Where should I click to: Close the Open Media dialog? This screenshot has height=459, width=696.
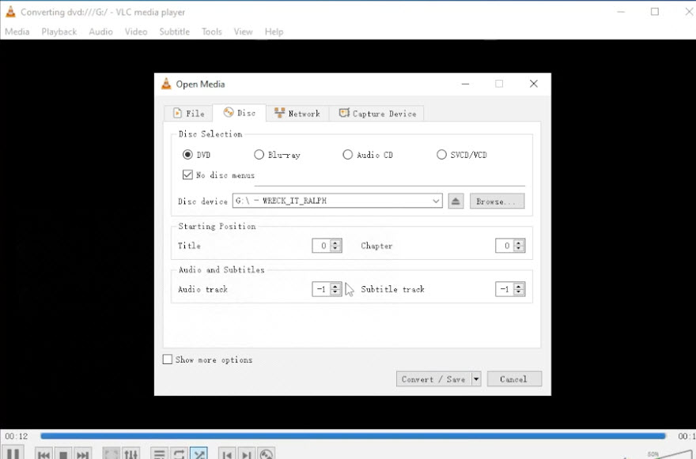pos(534,84)
